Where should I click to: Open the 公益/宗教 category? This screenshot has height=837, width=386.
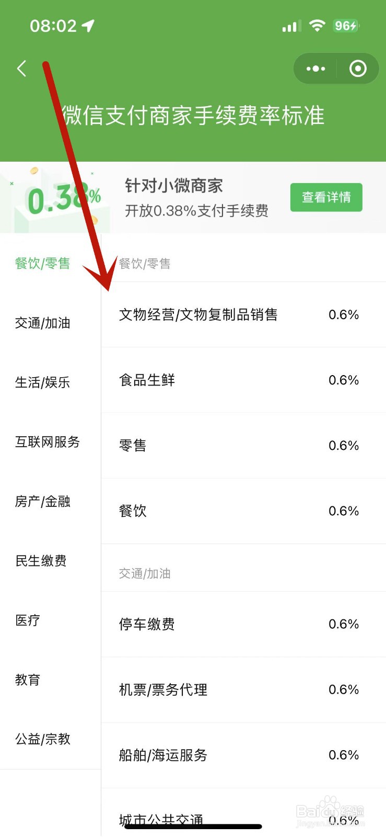click(43, 739)
